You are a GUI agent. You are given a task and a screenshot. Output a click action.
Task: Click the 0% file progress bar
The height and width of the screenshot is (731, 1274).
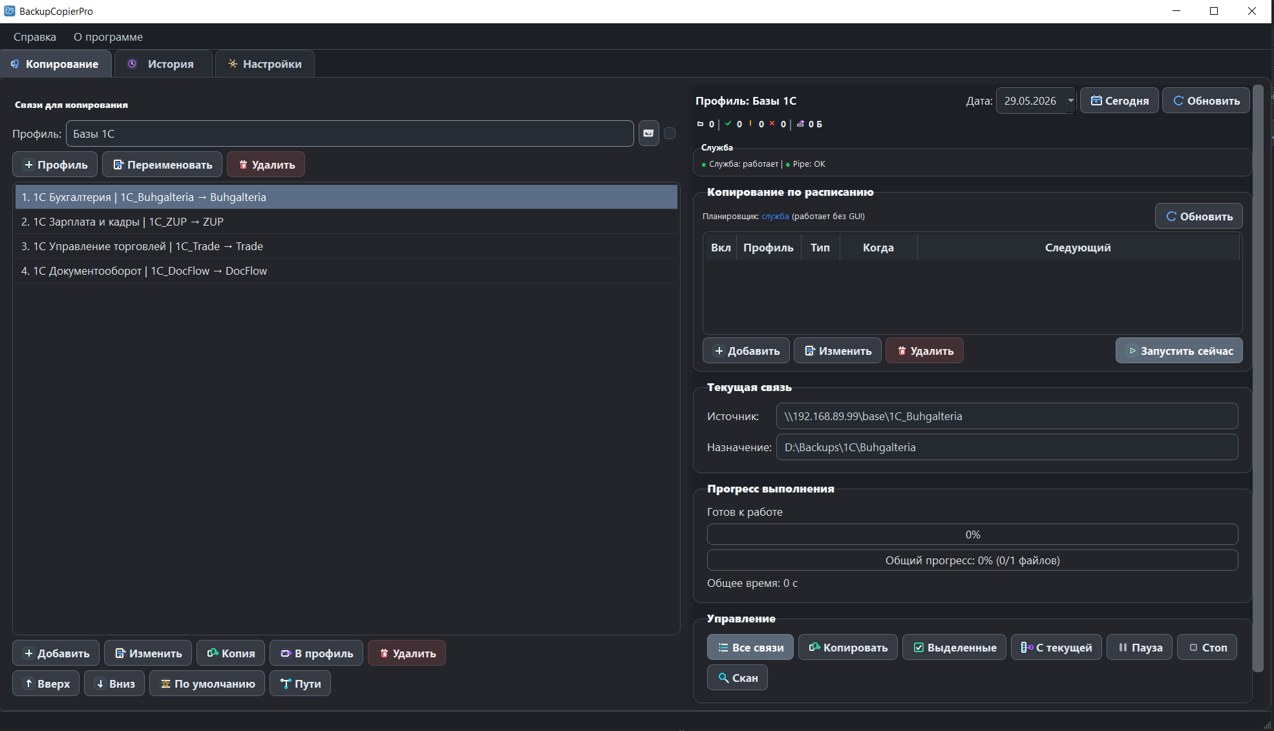click(x=973, y=535)
